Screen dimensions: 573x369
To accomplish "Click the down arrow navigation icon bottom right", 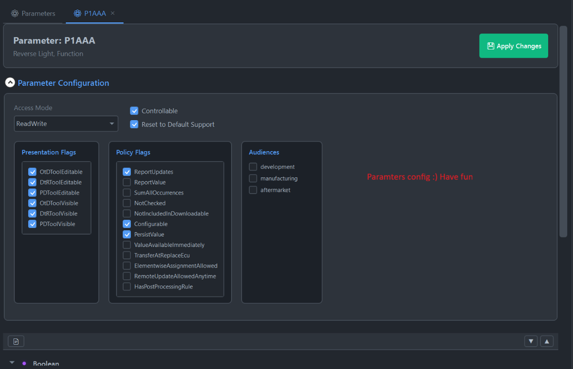I will (x=531, y=341).
